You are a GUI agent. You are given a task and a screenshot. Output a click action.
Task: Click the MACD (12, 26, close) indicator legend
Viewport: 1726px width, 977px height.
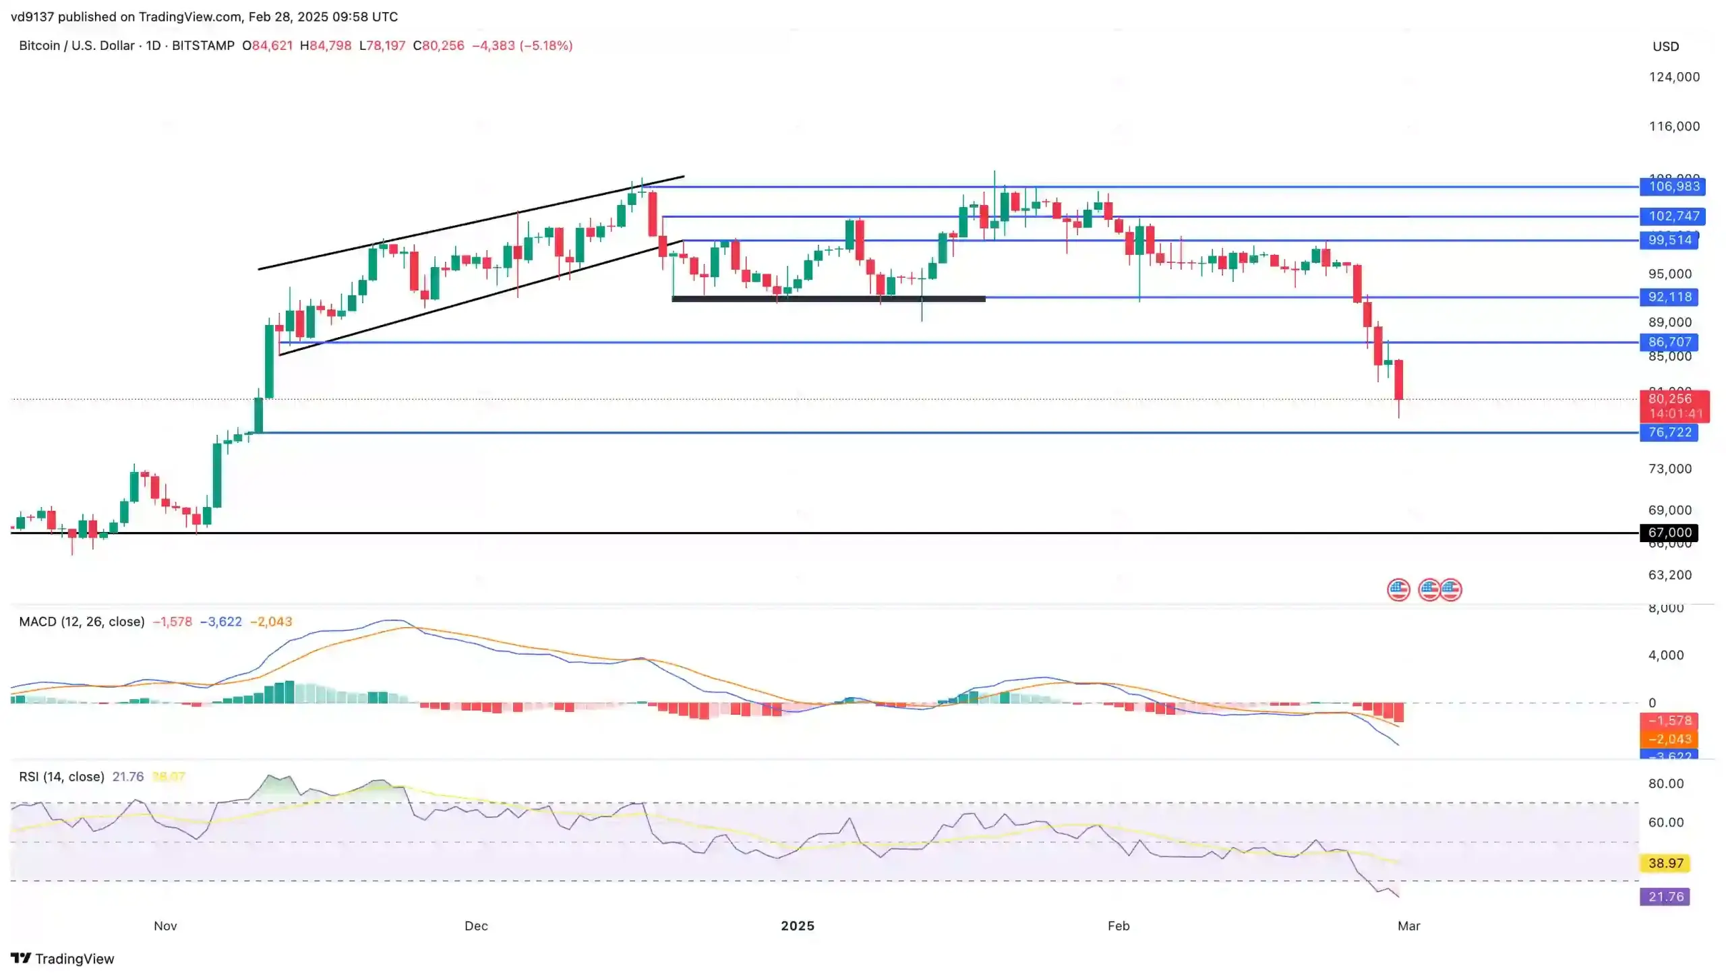coord(82,622)
